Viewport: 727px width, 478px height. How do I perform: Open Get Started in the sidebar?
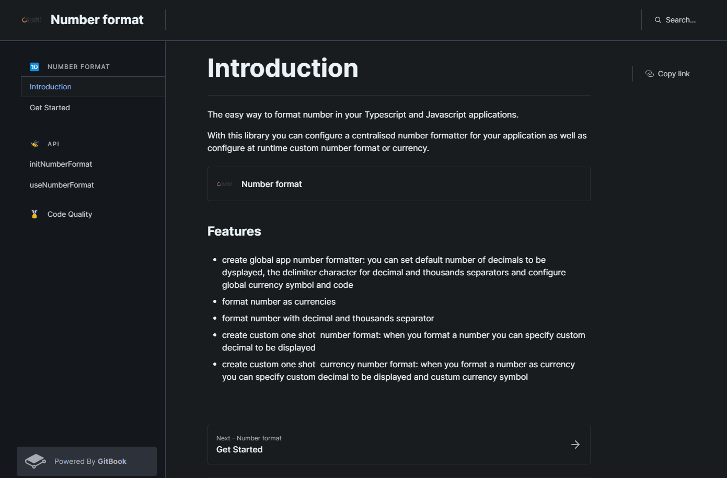pyautogui.click(x=50, y=108)
